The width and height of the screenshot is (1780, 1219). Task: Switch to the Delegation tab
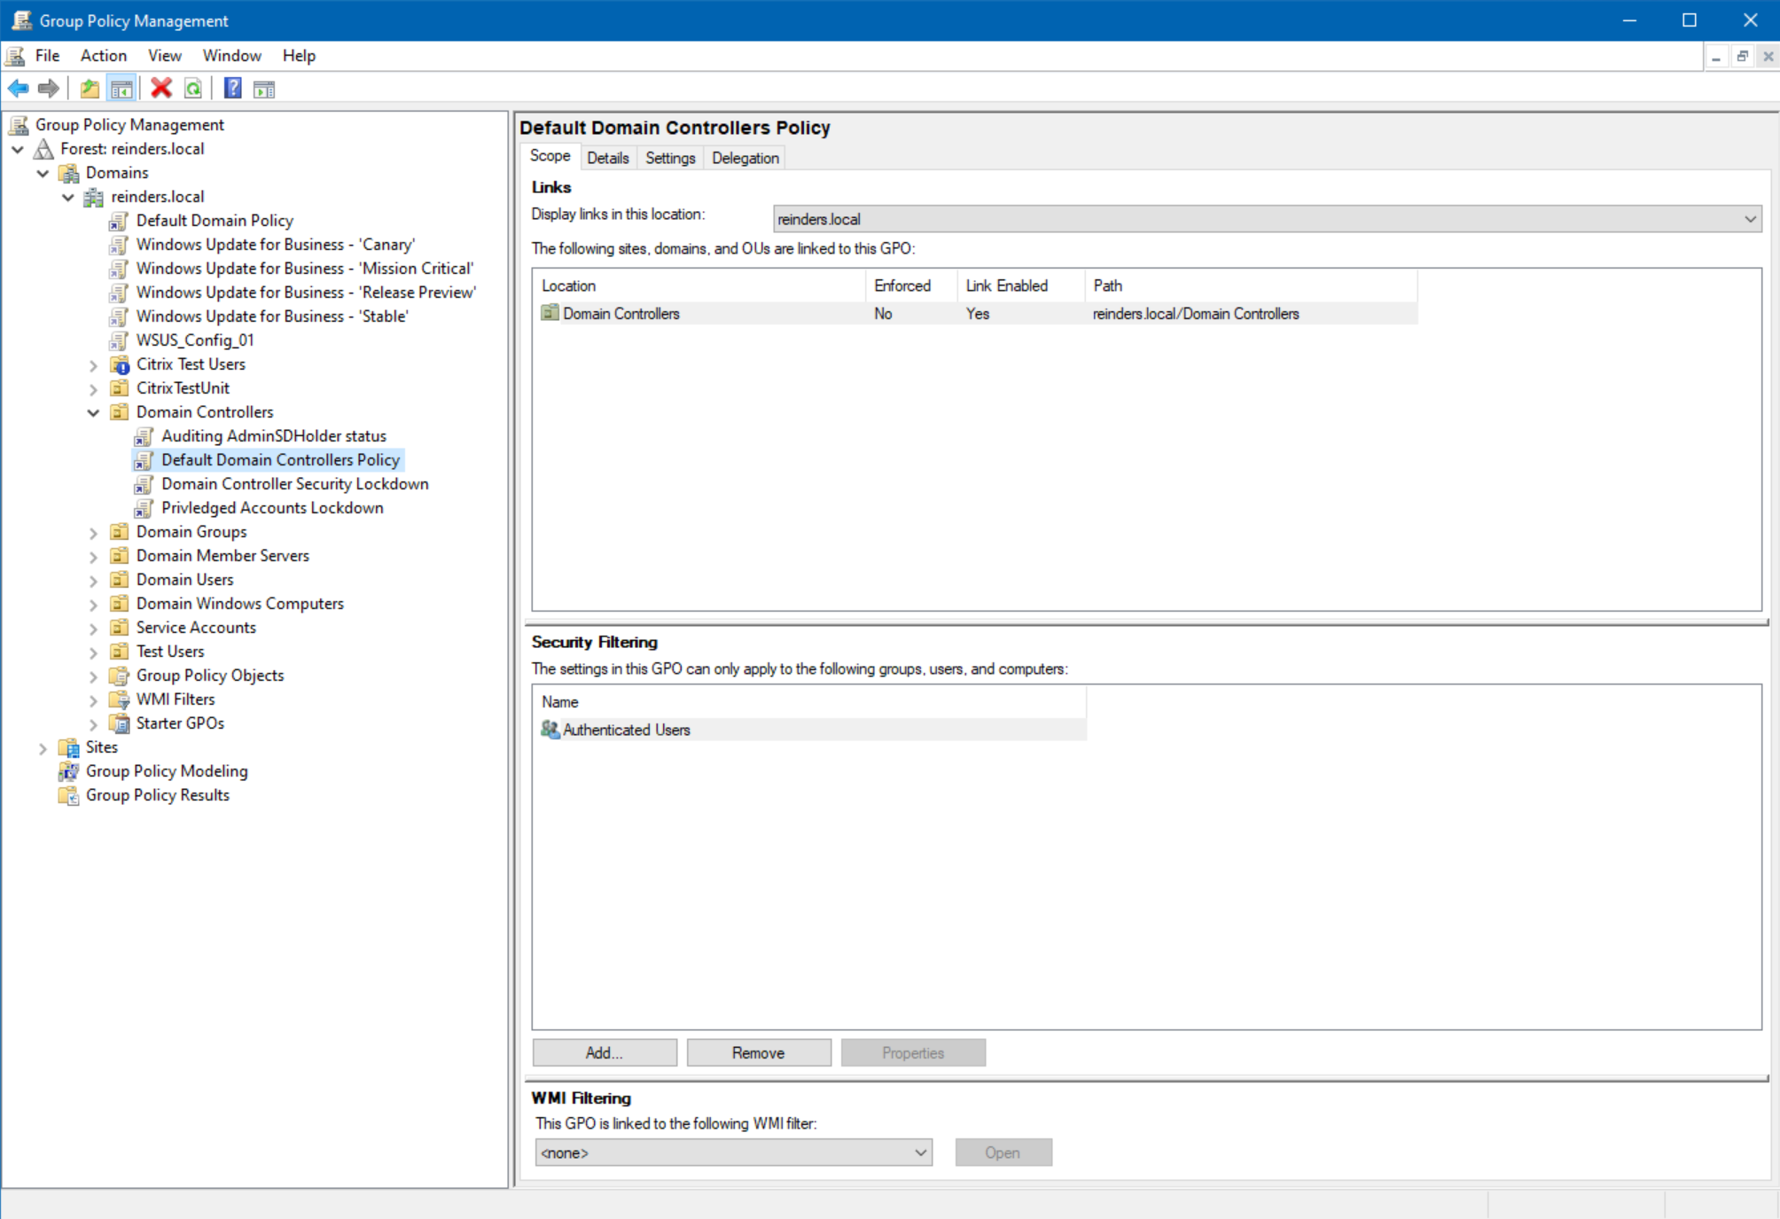[744, 157]
